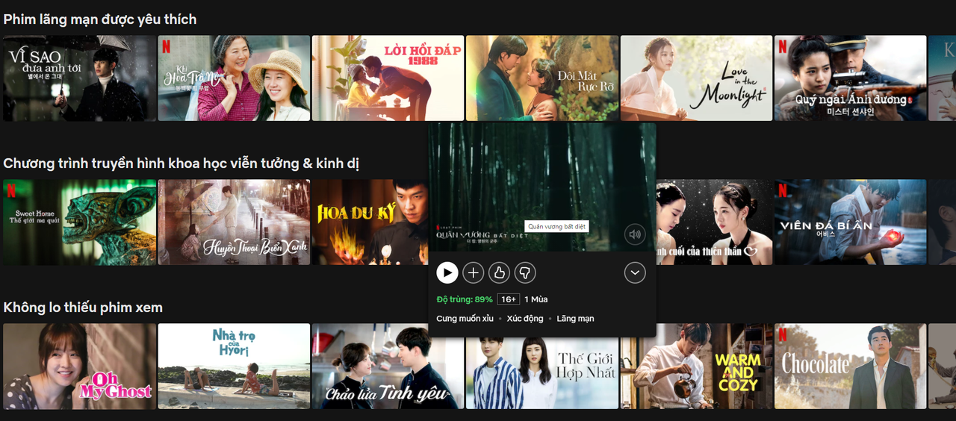Click the 'Phim lãng mạn được yêu thích' row title
This screenshot has height=421, width=956.
[100, 19]
